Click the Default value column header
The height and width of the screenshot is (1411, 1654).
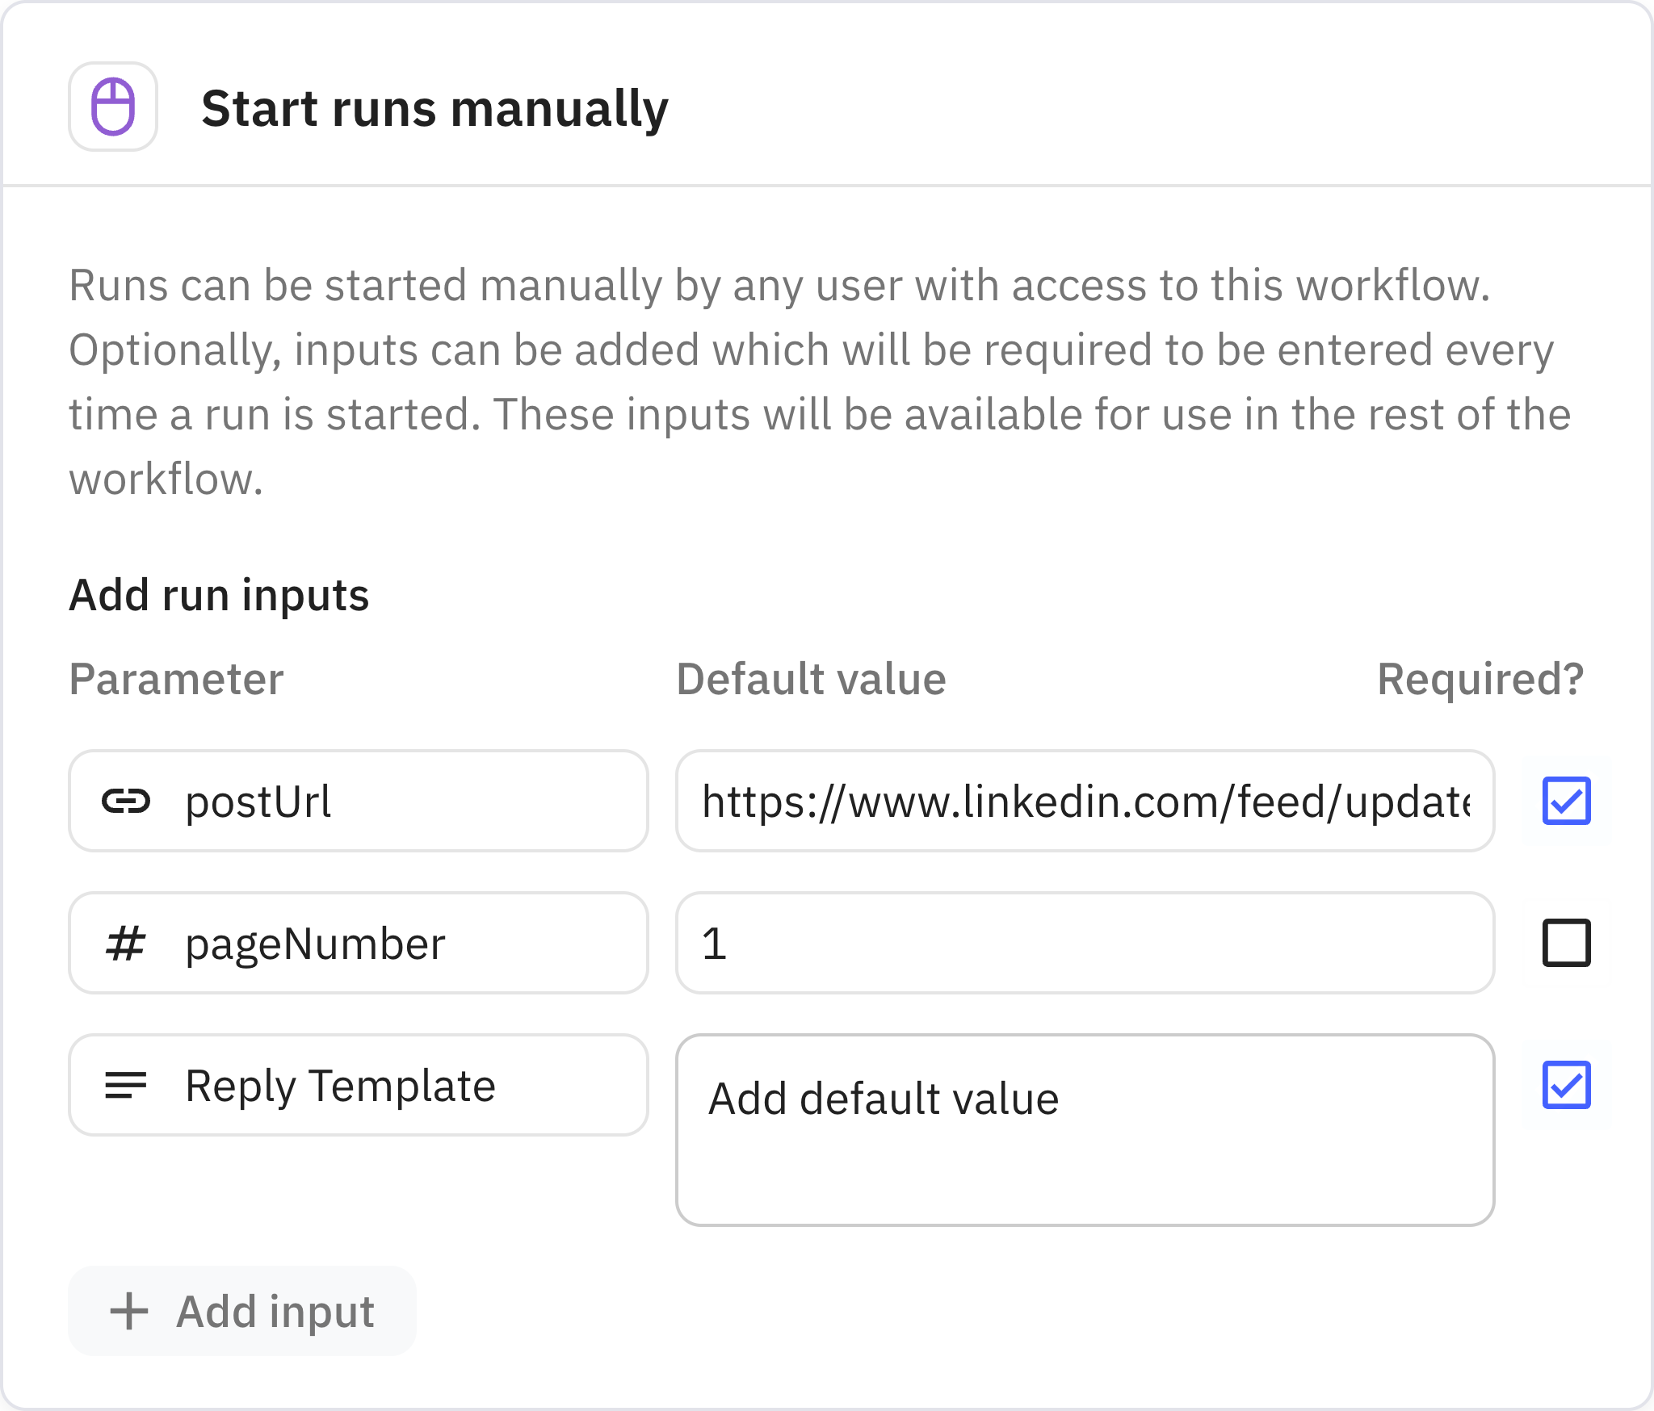811,679
